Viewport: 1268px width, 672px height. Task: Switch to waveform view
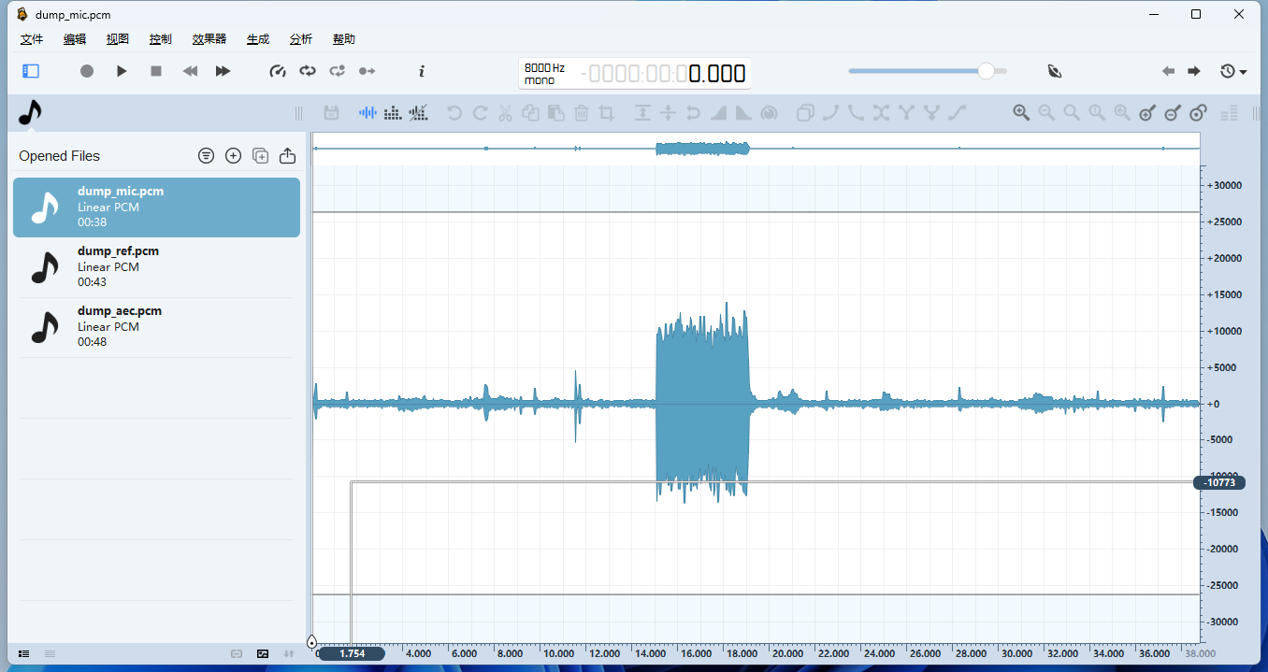[x=368, y=113]
